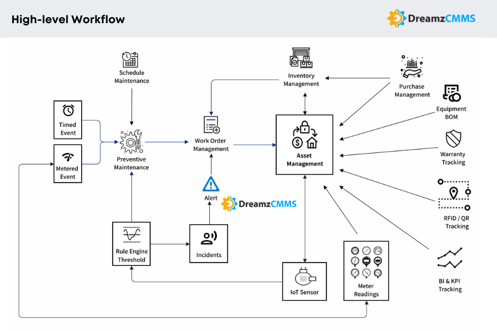497x331 pixels.
Task: Click the DreamzCMMS logo in the header
Action: coord(431,18)
